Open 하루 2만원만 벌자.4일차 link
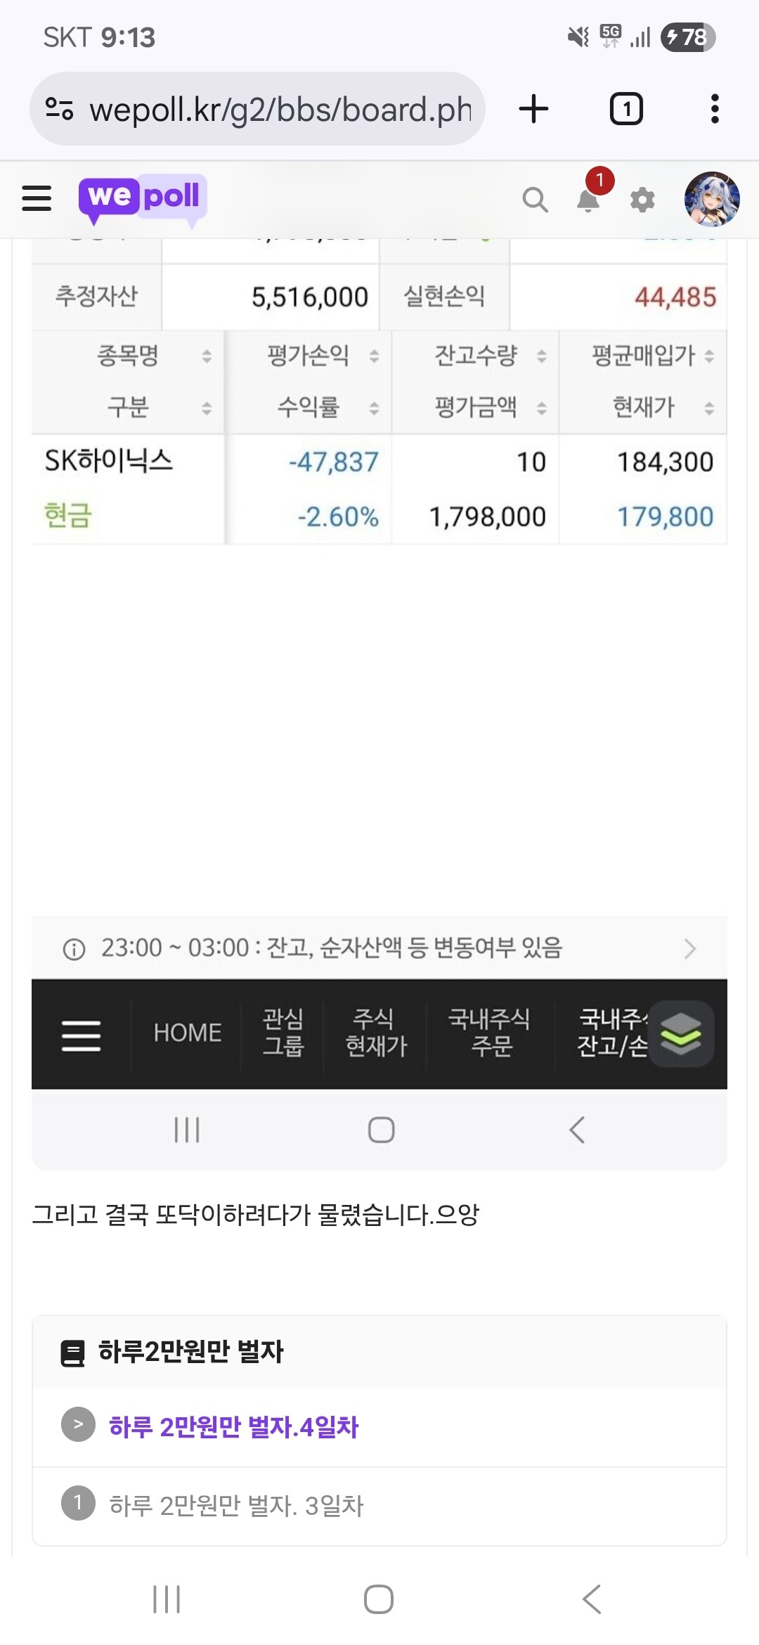Image resolution: width=759 pixels, height=1645 pixels. [233, 1426]
